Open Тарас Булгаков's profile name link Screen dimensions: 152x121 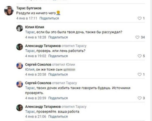[x=29, y=8]
